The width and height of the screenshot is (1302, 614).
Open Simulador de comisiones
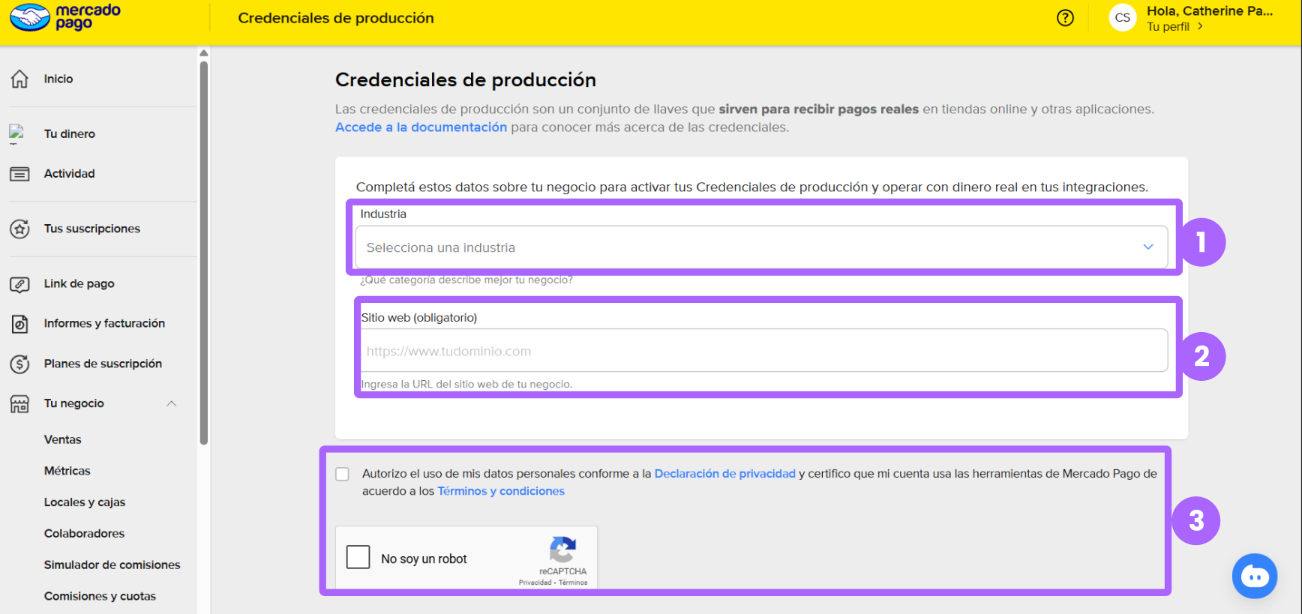(x=112, y=565)
